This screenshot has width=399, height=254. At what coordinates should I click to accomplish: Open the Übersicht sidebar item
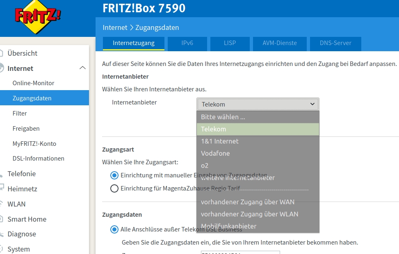tap(22, 53)
